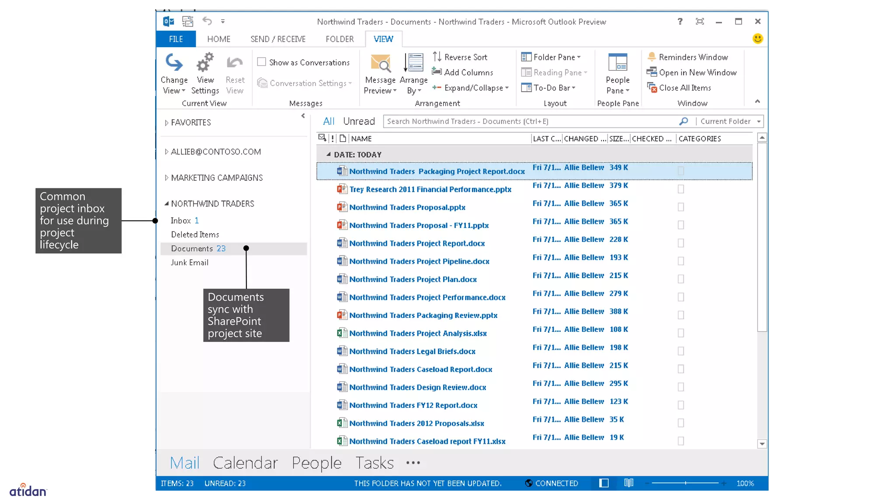Click the Word icon of Packaging Project Report.docx
Image resolution: width=895 pixels, height=503 pixels.
click(x=342, y=171)
